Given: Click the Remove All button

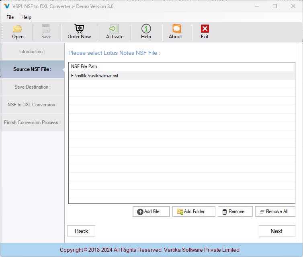Looking at the screenshot, I should (275, 211).
